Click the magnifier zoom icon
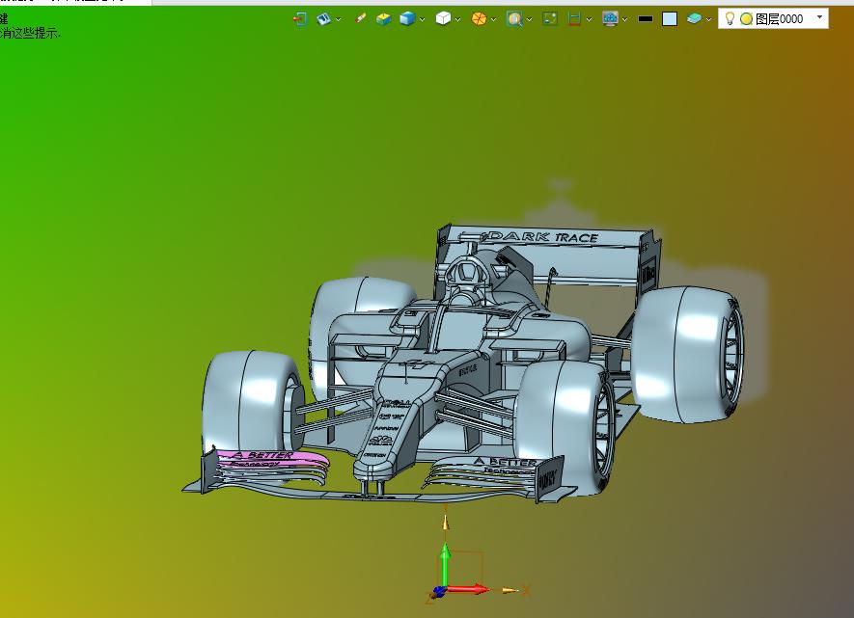Image resolution: width=854 pixels, height=618 pixels. click(x=514, y=19)
